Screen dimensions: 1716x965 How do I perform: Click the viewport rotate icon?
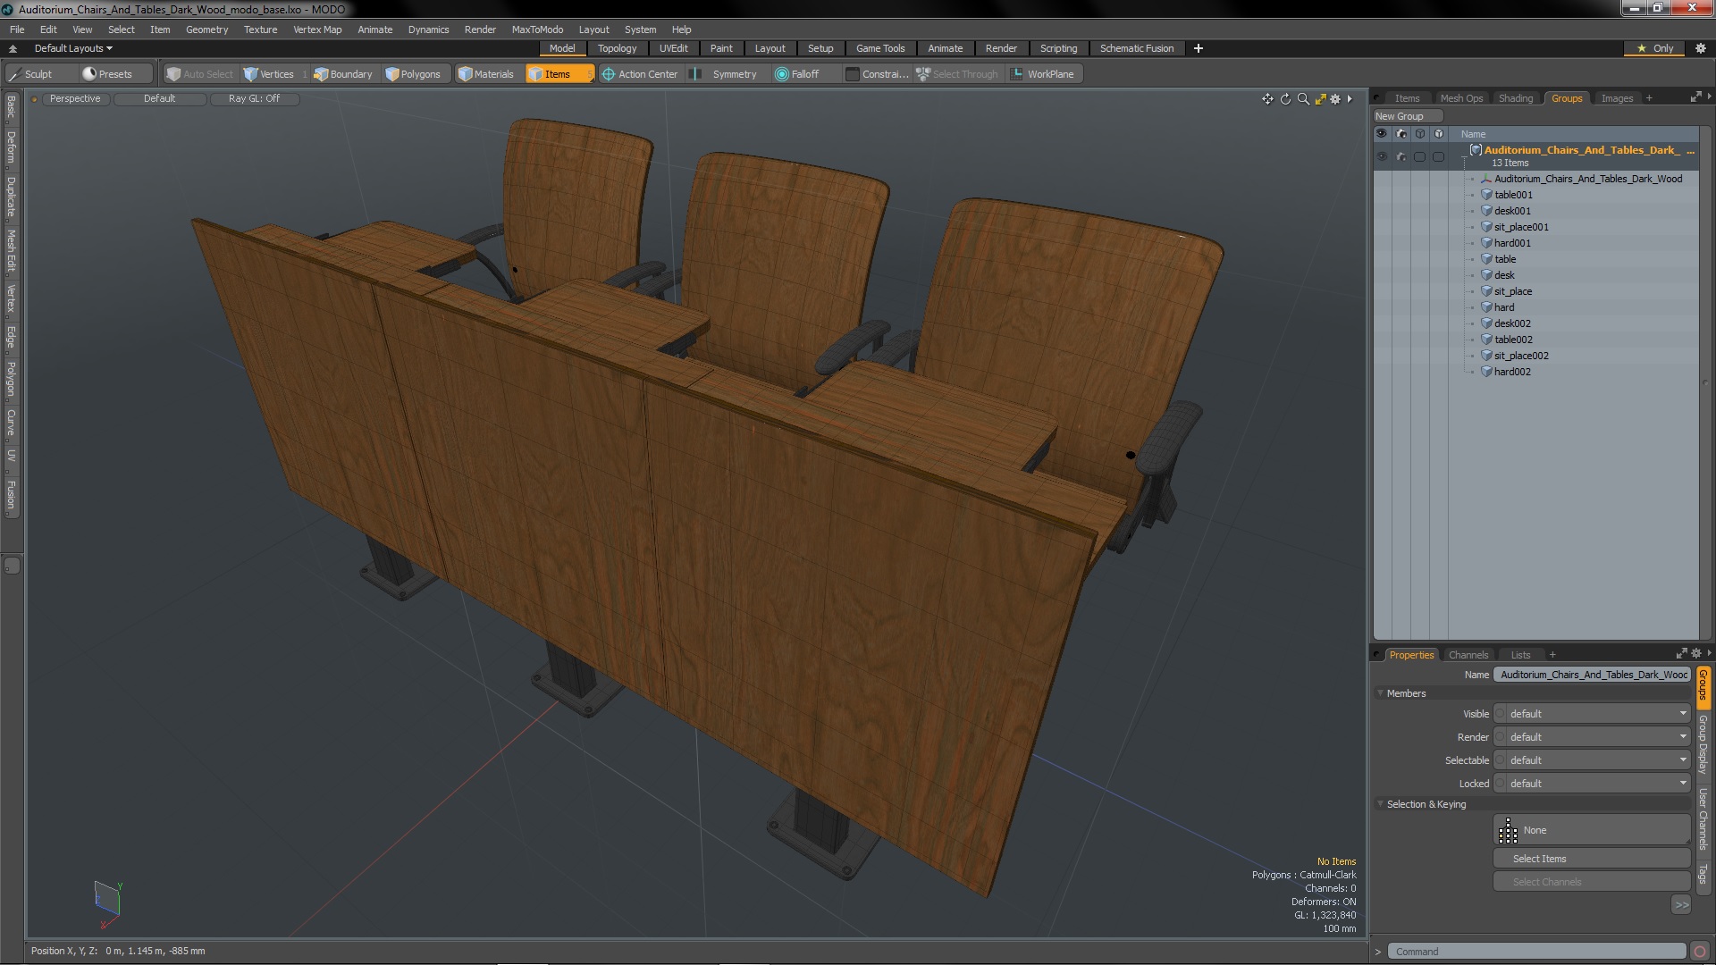click(x=1285, y=99)
